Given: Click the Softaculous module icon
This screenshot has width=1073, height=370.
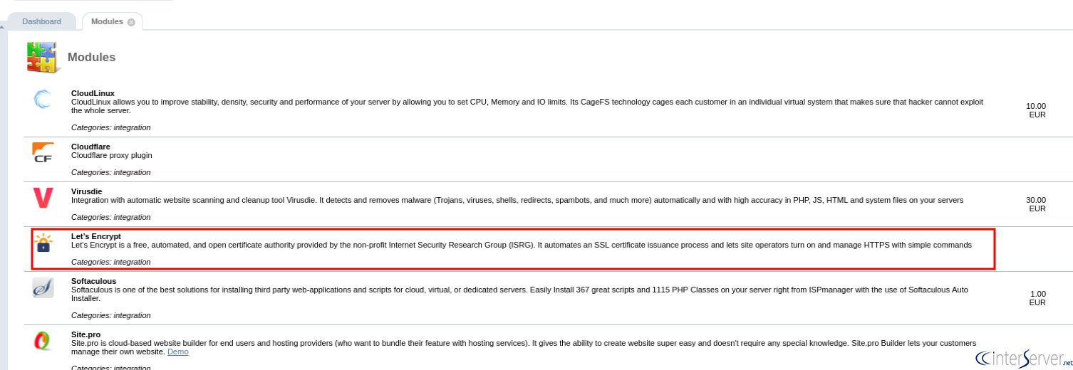Looking at the screenshot, I should pyautogui.click(x=43, y=287).
